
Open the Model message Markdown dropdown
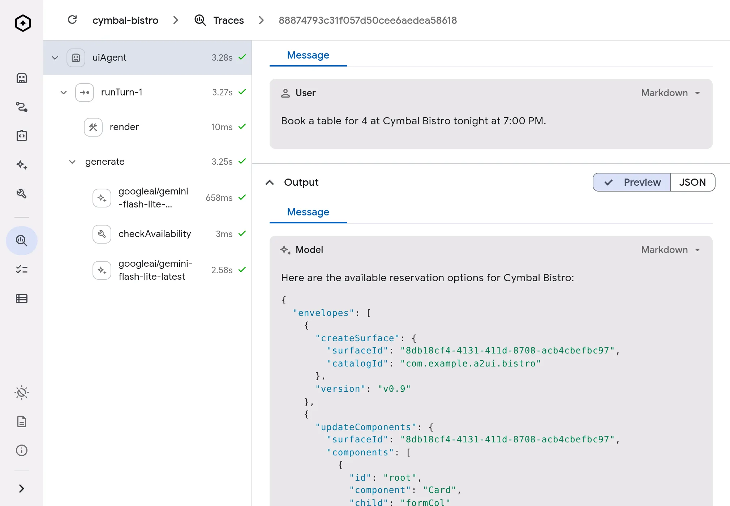click(671, 250)
